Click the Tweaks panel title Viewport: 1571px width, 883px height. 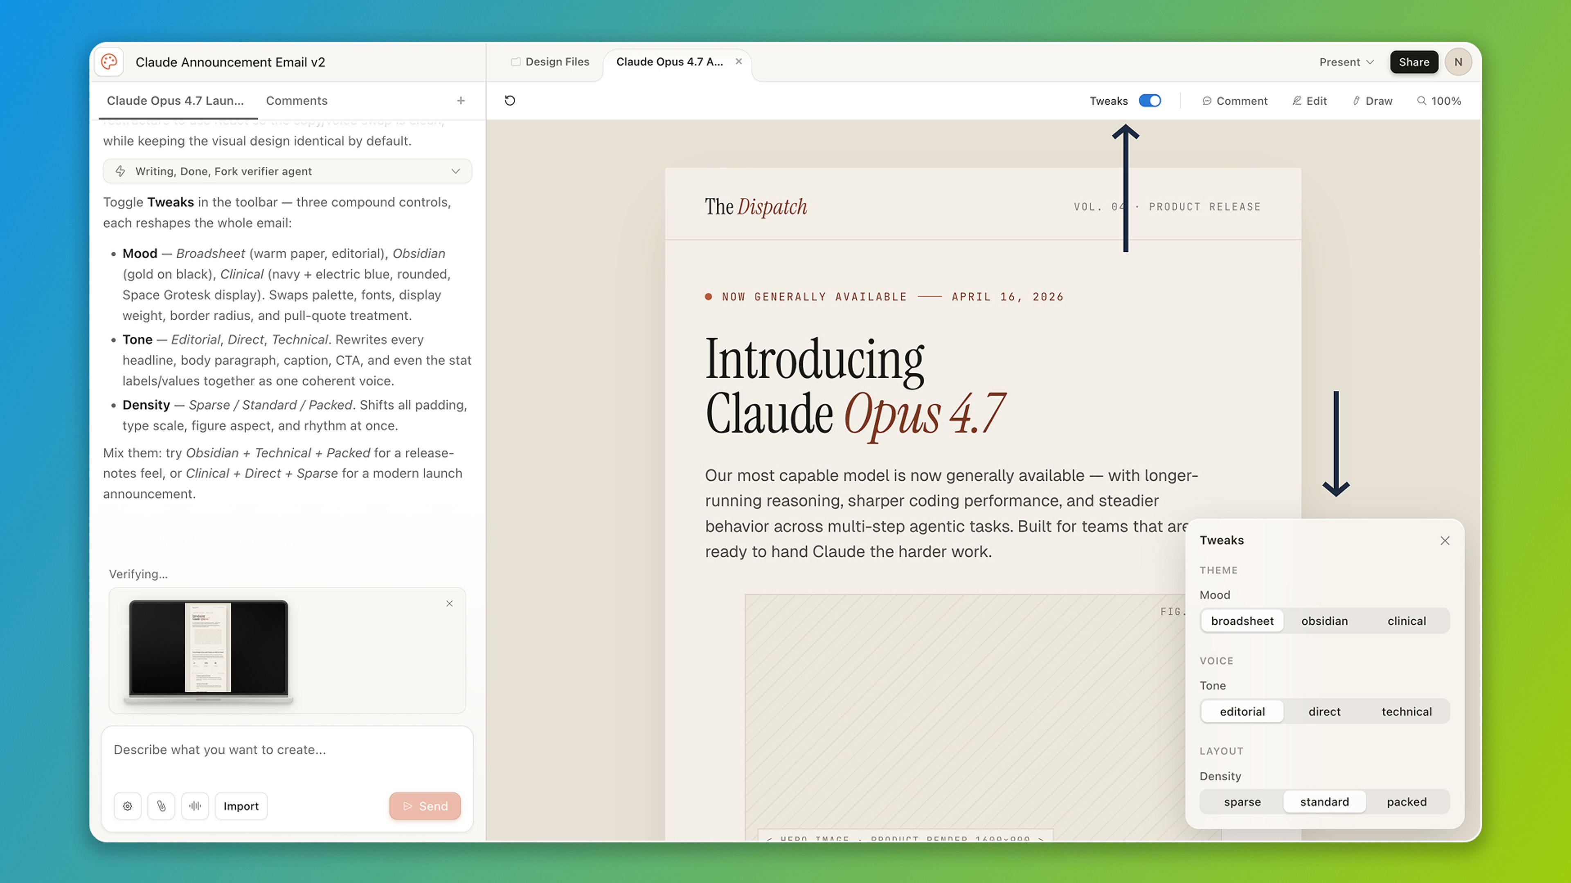[x=1222, y=540]
